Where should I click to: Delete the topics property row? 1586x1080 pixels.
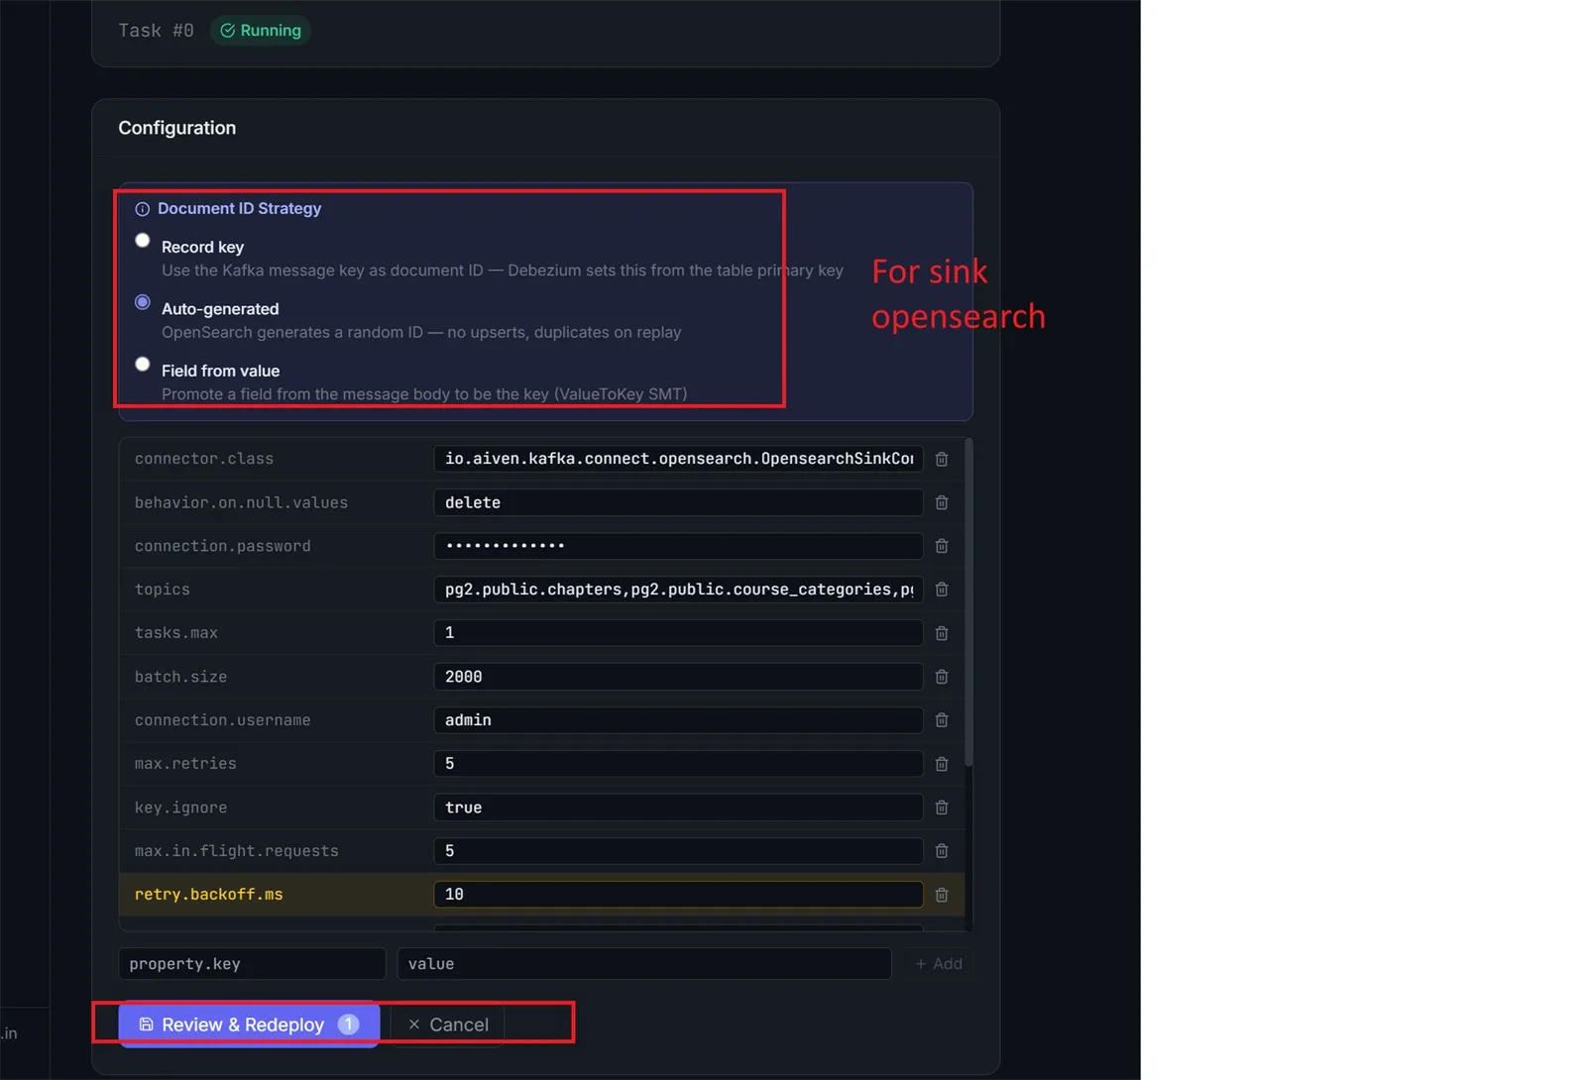[942, 590]
